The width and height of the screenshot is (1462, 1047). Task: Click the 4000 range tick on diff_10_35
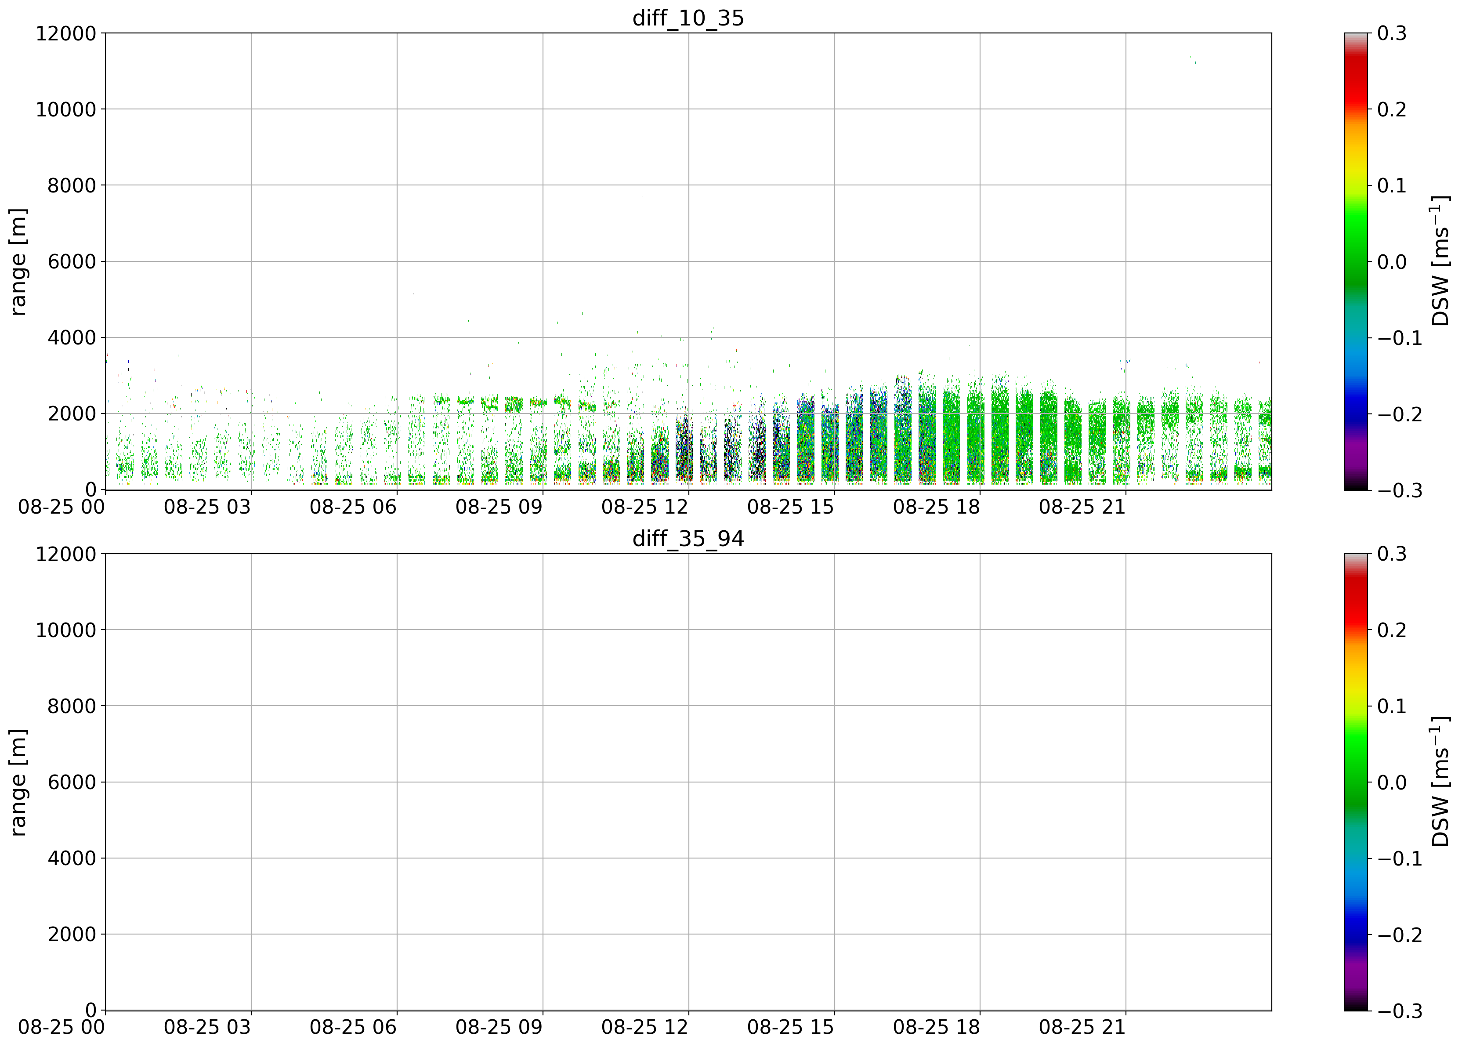(72, 338)
